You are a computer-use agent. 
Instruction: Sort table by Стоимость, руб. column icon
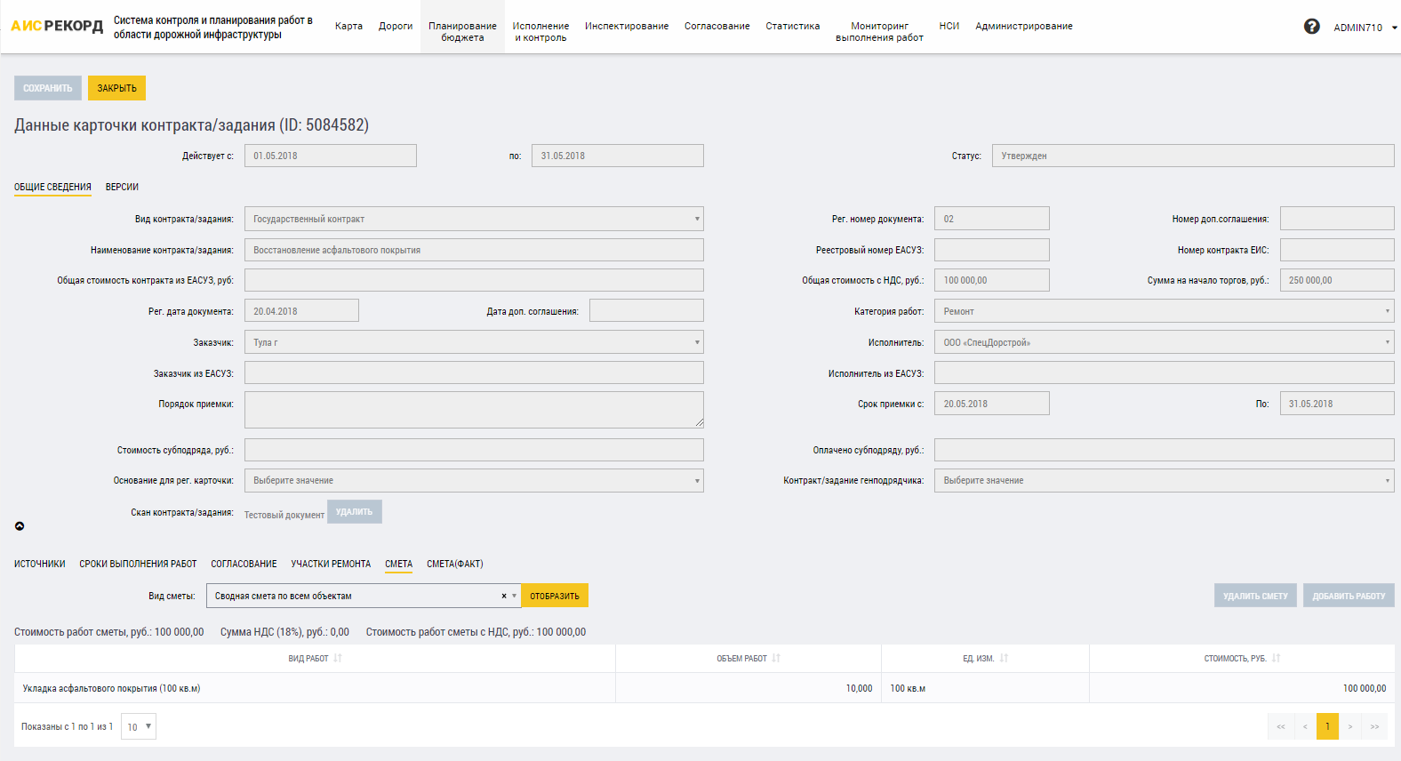tap(1276, 659)
